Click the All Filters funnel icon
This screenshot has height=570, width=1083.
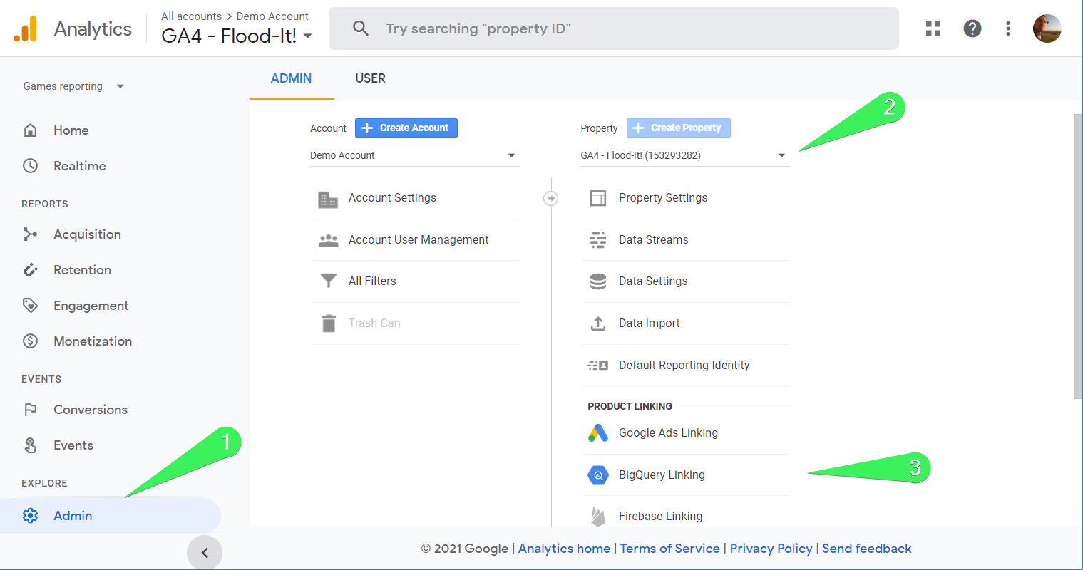coord(328,281)
